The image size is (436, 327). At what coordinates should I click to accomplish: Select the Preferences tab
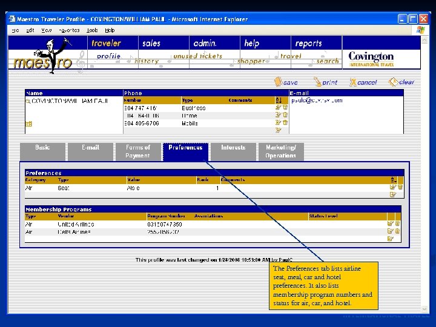click(x=185, y=151)
